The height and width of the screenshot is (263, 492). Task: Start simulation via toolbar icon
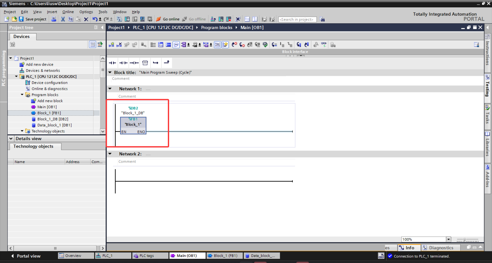coord(142,19)
